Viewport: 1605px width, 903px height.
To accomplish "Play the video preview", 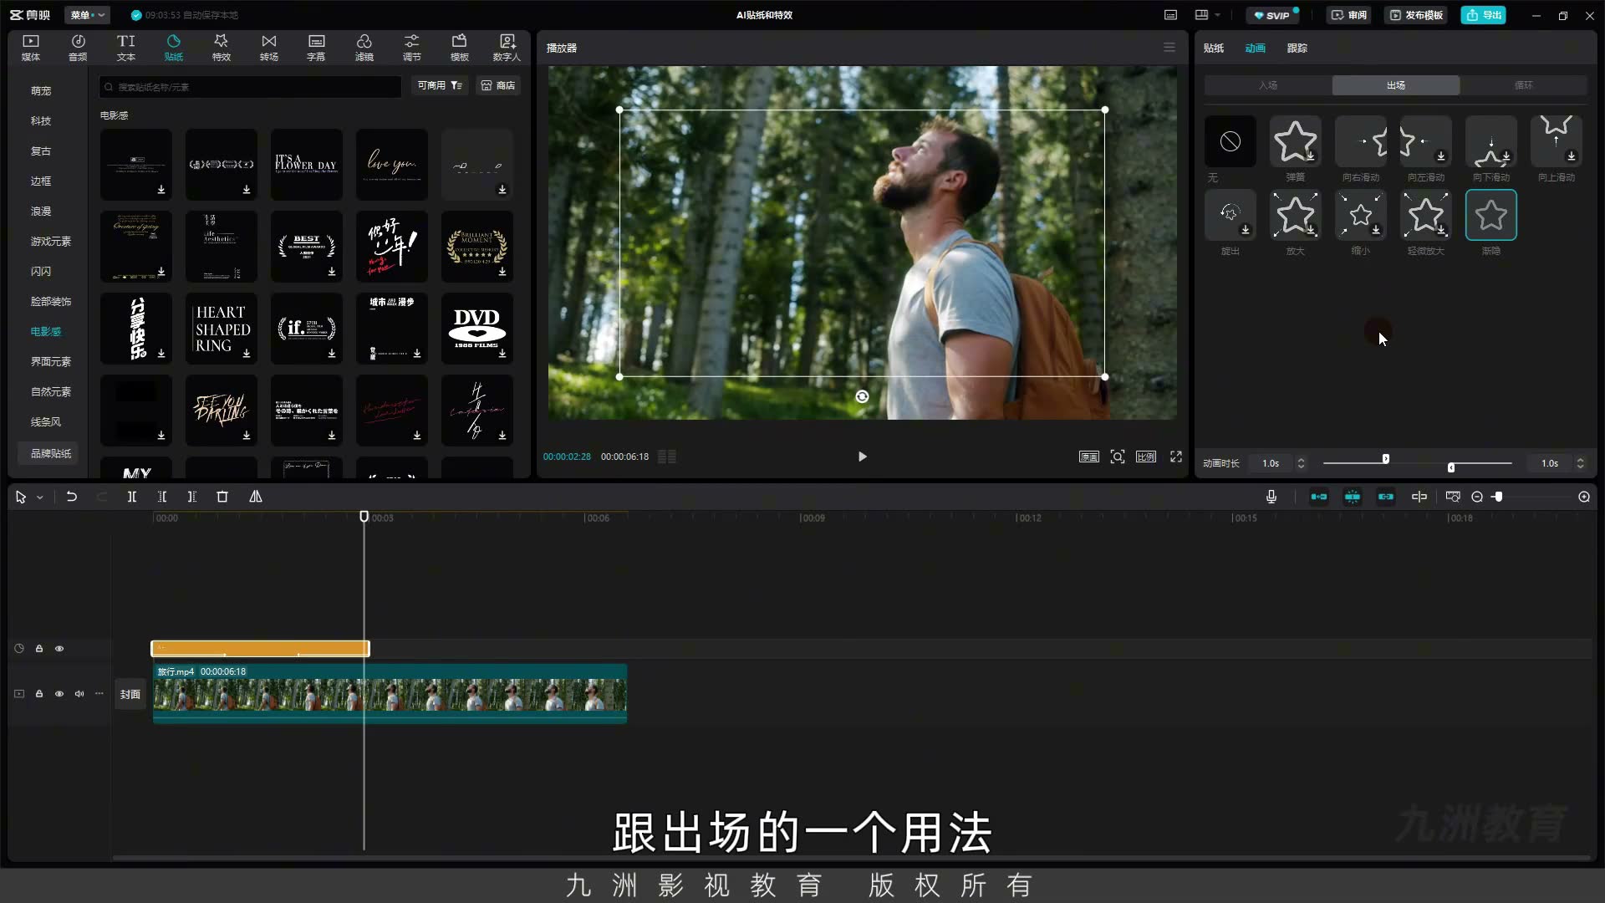I will pos(862,457).
